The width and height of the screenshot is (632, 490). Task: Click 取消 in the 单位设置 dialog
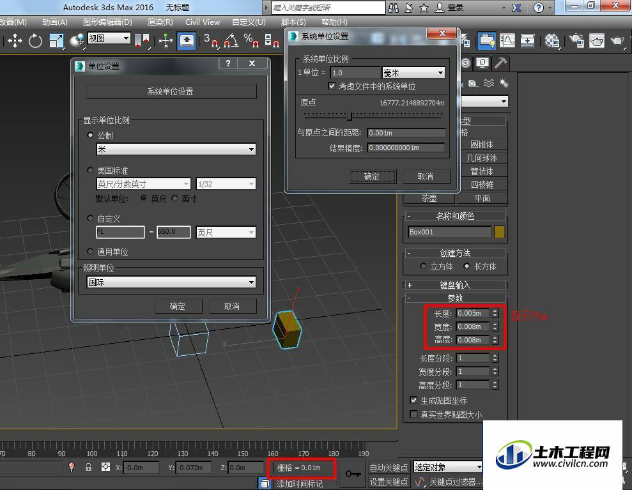pyautogui.click(x=232, y=306)
